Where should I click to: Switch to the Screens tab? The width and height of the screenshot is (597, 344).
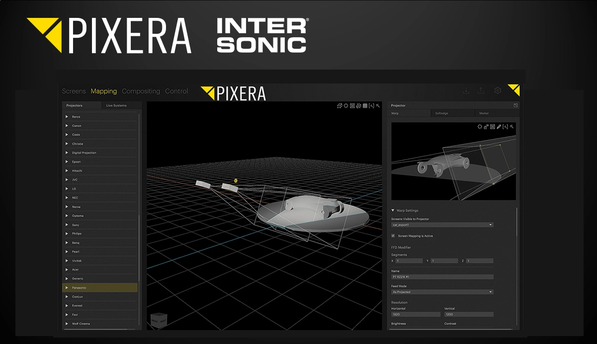tap(74, 91)
